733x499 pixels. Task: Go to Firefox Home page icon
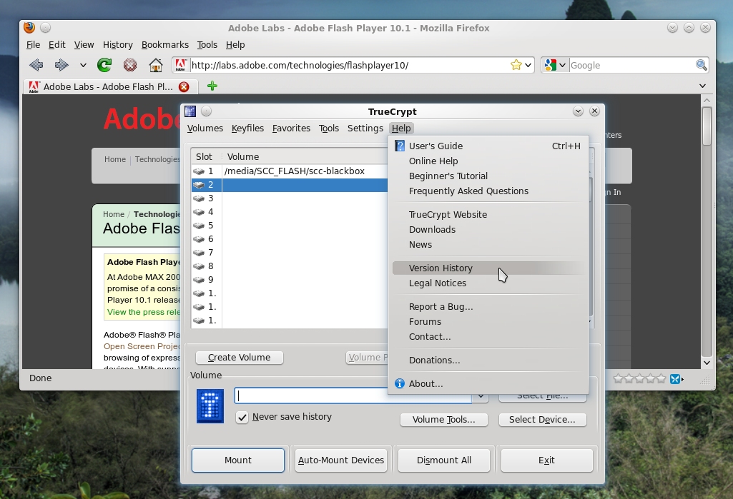(156, 65)
